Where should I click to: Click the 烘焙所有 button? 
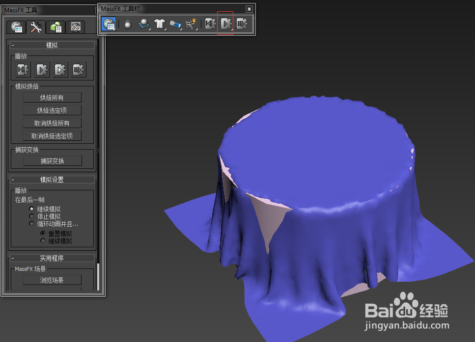point(52,97)
